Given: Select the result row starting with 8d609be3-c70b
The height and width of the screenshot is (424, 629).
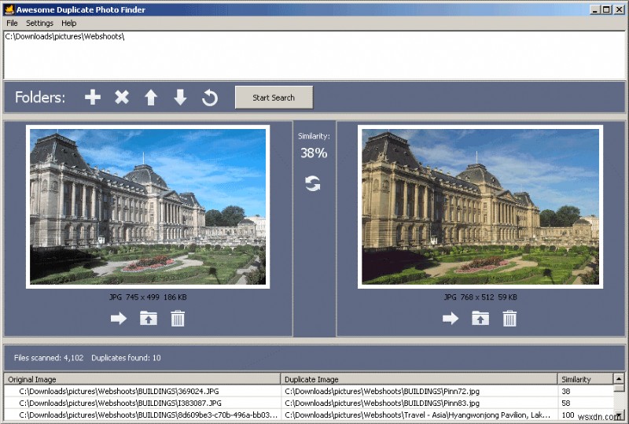Looking at the screenshot, I should (309, 415).
